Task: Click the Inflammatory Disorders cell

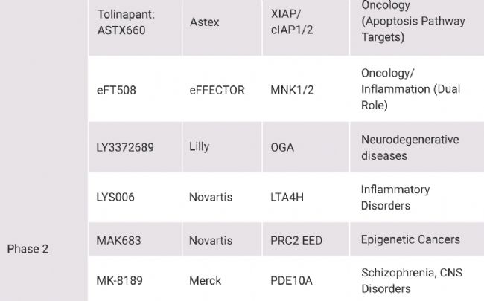Action: coord(417,197)
